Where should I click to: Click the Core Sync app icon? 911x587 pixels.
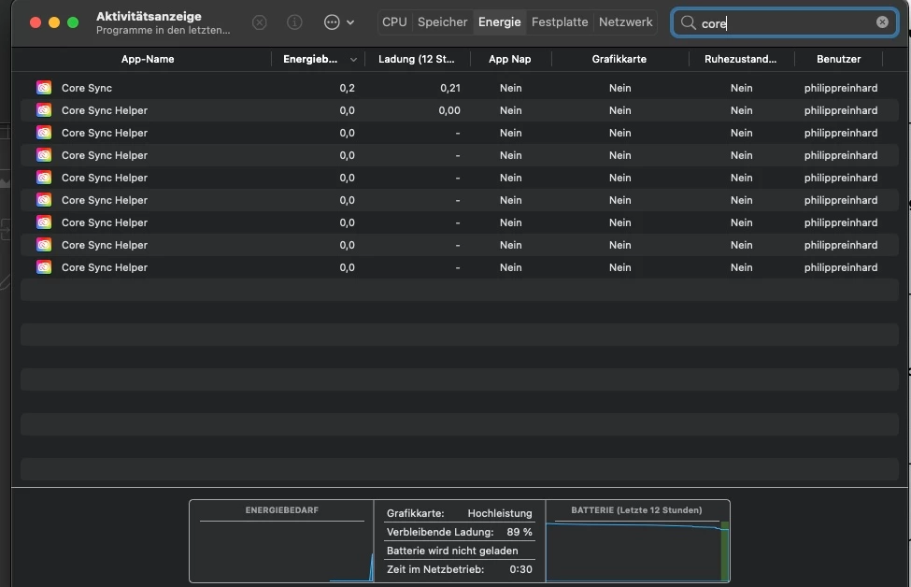click(44, 88)
